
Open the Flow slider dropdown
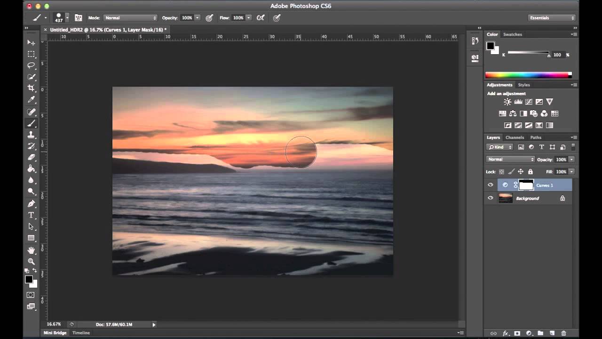pos(248,18)
